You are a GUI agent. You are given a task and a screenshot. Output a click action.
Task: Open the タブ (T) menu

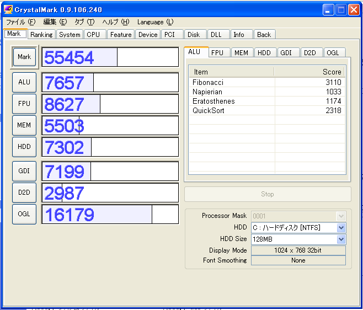(84, 22)
